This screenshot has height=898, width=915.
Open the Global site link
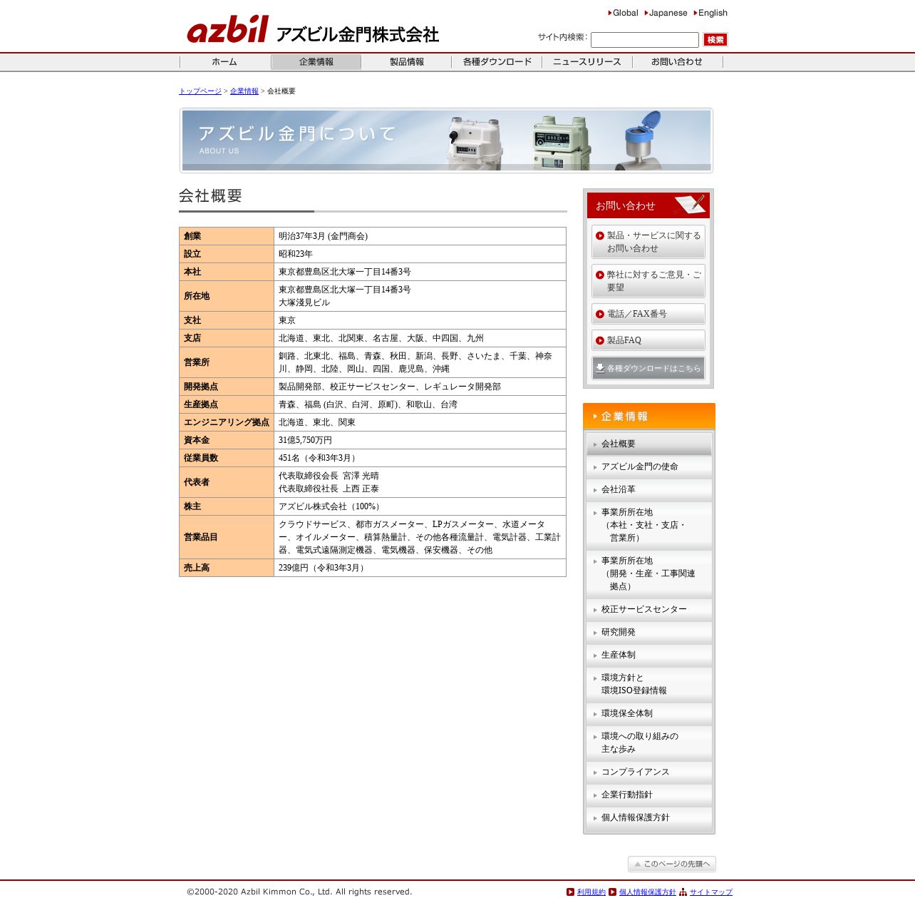point(623,13)
